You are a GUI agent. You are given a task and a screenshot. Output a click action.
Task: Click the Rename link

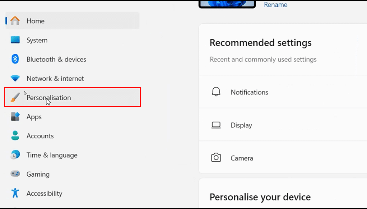coord(275,4)
